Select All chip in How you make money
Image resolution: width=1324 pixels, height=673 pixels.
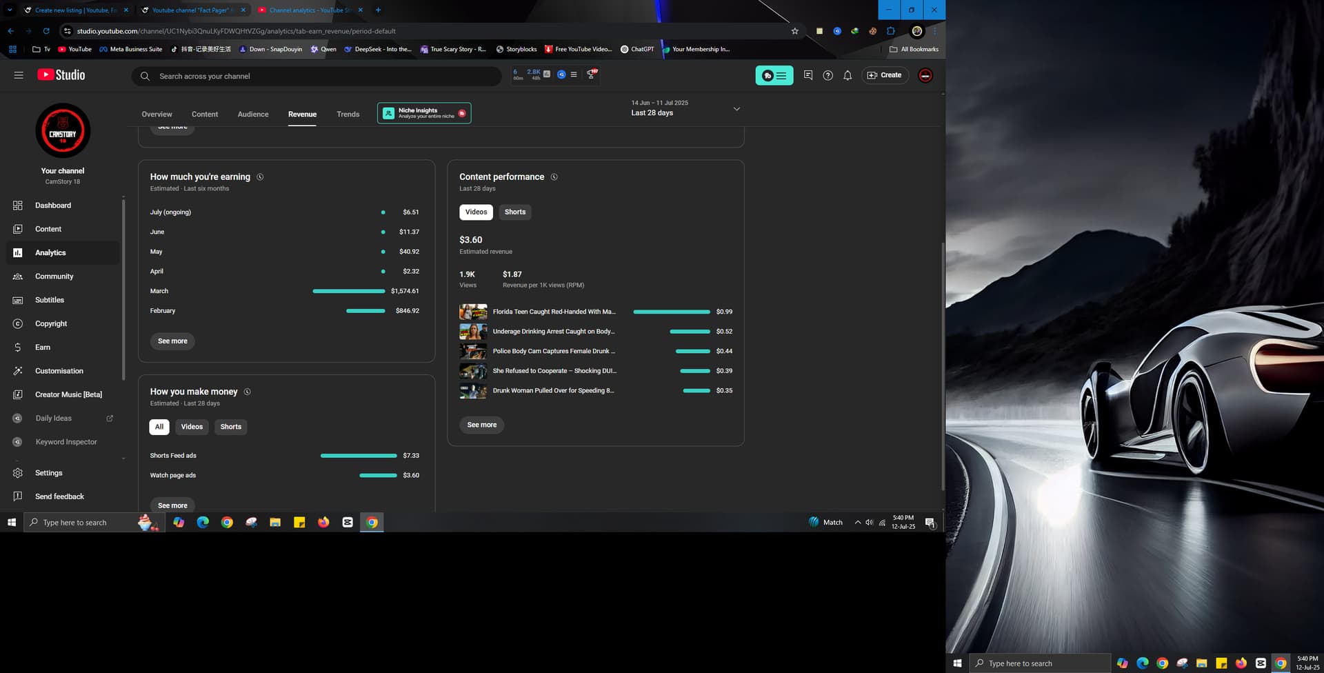coord(159,427)
